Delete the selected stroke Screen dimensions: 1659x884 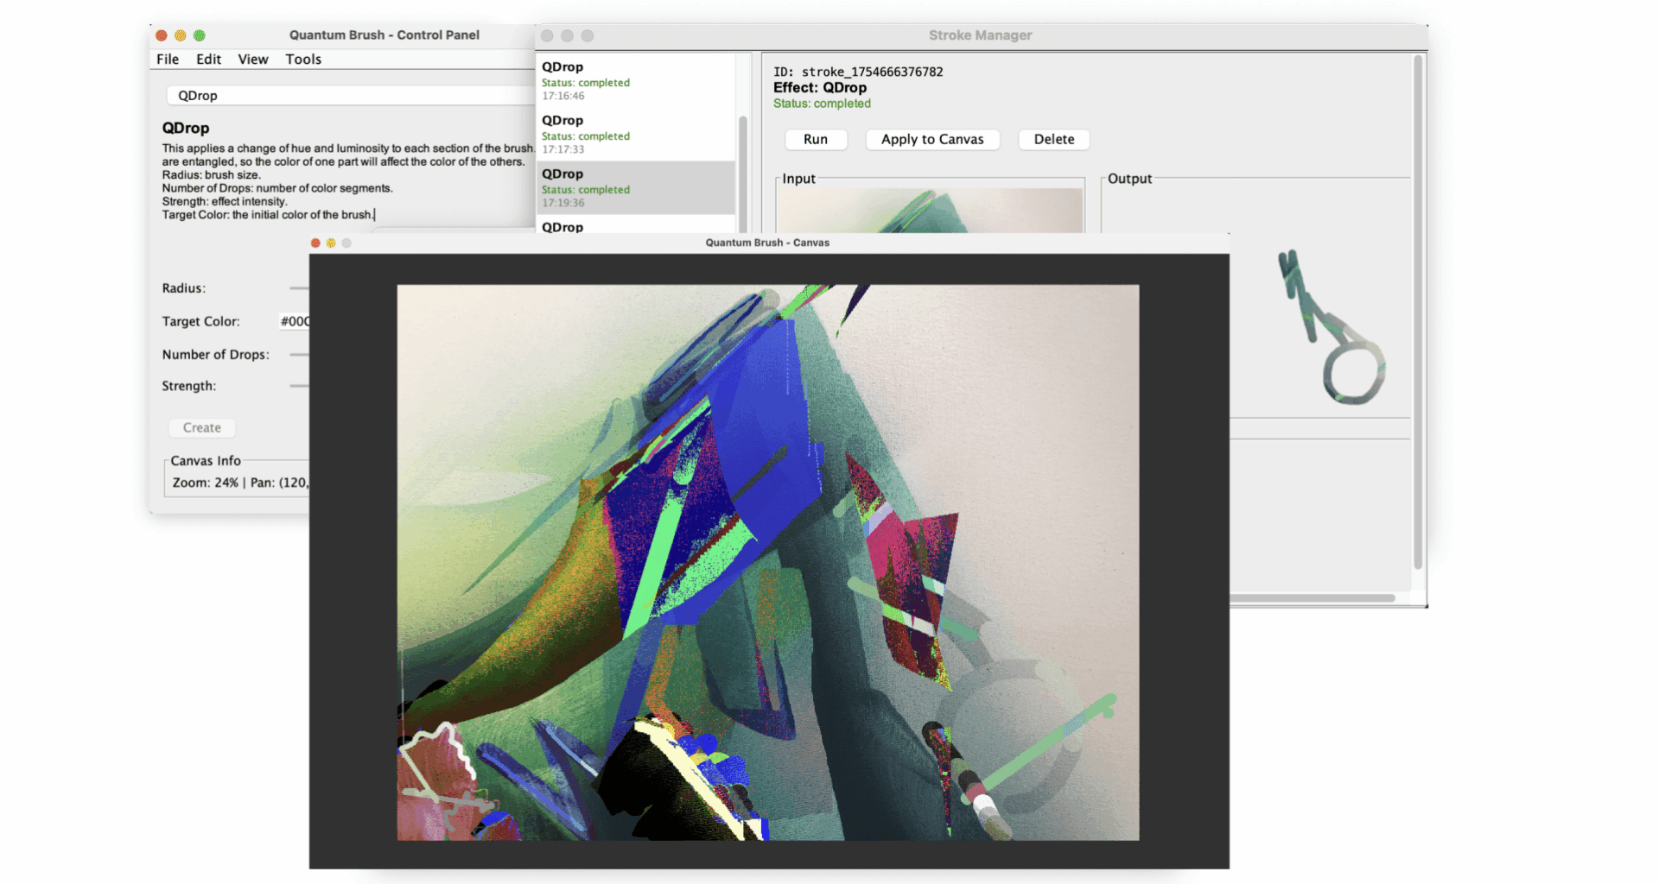1053,140
